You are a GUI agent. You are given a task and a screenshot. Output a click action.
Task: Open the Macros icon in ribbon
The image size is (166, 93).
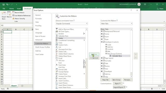9,13
